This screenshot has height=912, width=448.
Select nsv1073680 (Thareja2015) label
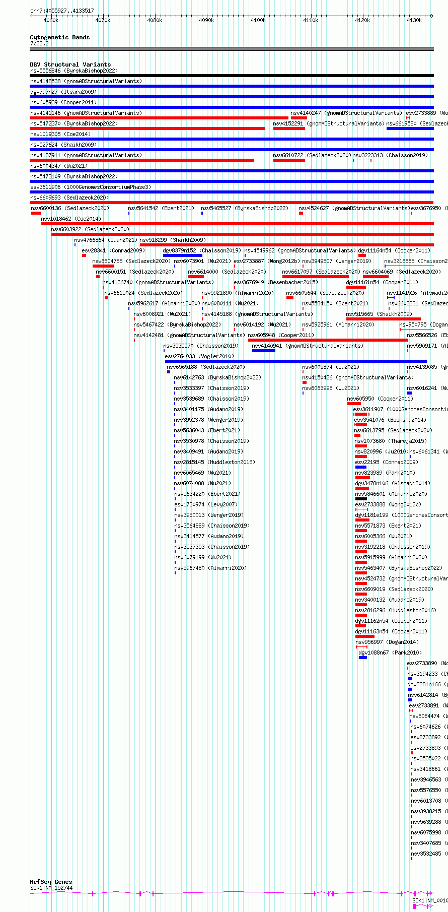(391, 441)
